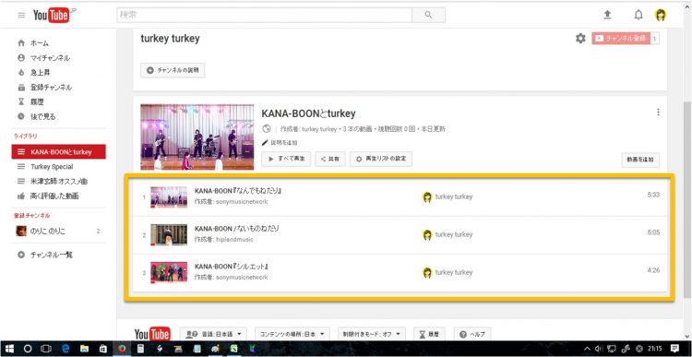692x357 pixels.
Task: Open File Explorer from the taskbar
Action: (x=84, y=349)
